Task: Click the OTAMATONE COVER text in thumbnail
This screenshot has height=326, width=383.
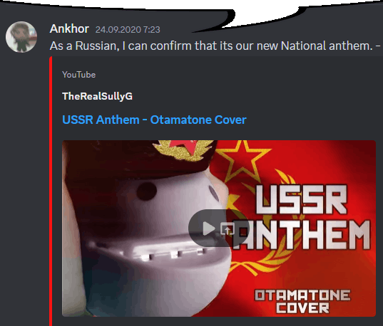Action: pos(302,301)
